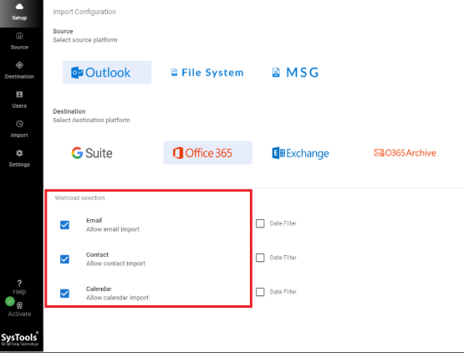Open Help question mark icon

19,284
